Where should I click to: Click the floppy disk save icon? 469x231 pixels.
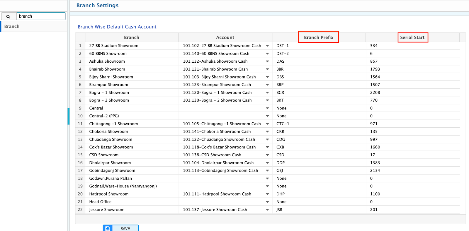pos(108,228)
